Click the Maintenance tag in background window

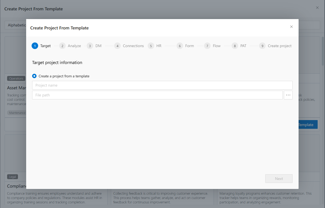[17, 113]
